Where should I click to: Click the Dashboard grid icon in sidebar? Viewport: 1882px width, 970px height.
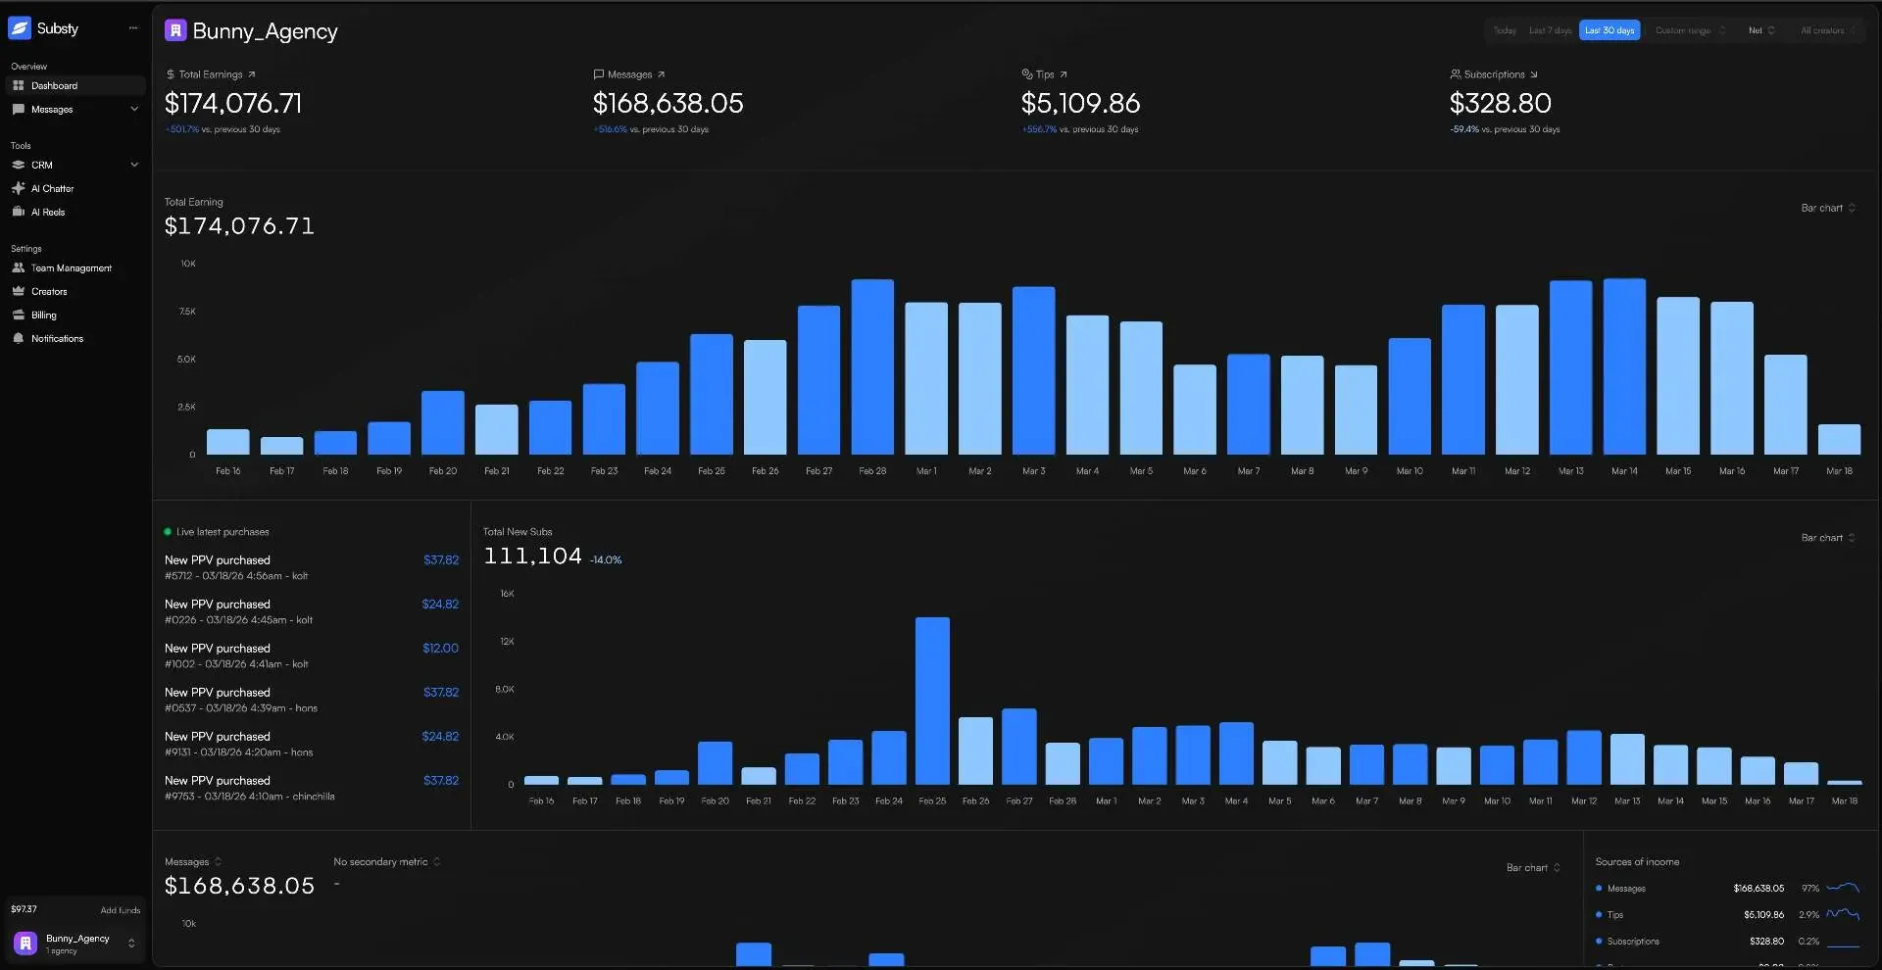(x=18, y=86)
